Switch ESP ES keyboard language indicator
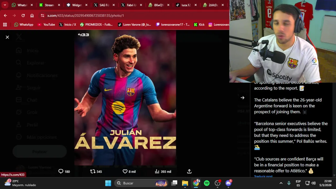 coord(298,183)
